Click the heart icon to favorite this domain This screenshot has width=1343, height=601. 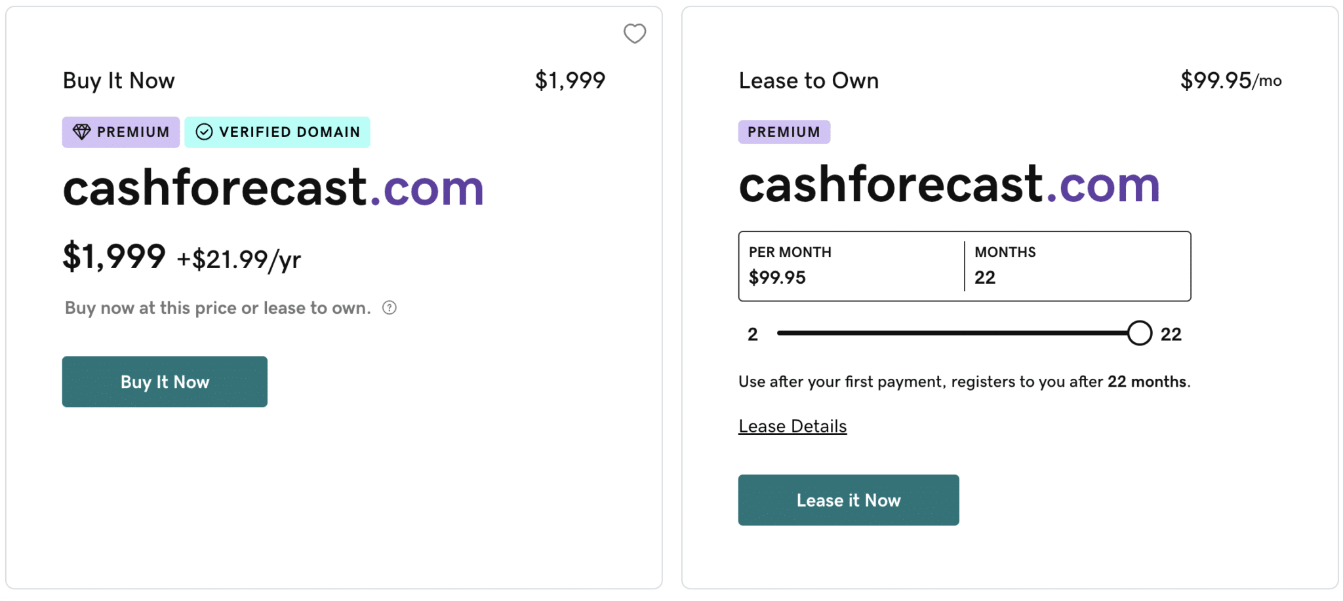[x=634, y=33]
